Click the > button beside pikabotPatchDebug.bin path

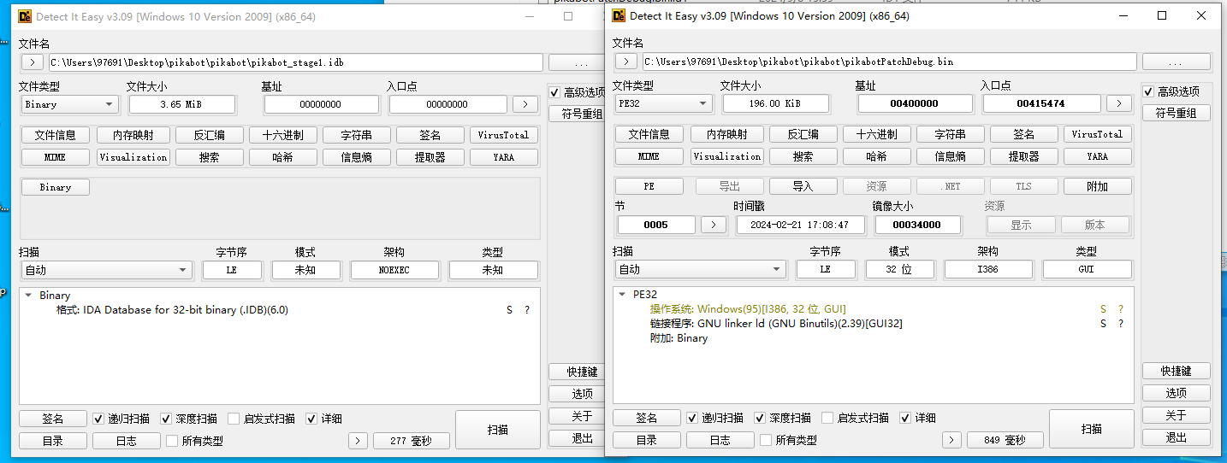(x=626, y=62)
